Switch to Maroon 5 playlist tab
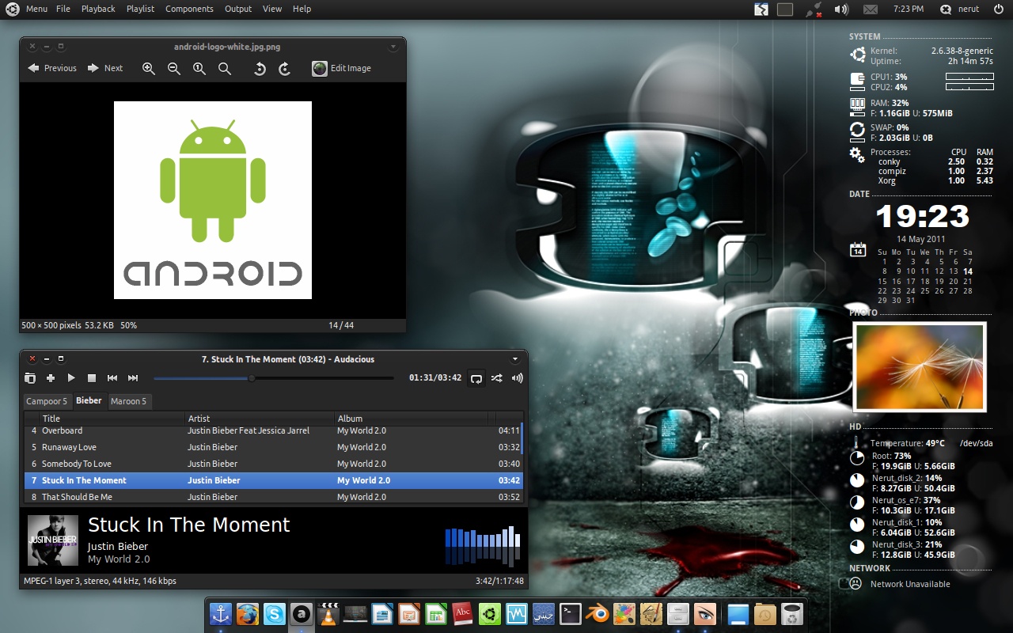The width and height of the screenshot is (1013, 633). point(128,401)
